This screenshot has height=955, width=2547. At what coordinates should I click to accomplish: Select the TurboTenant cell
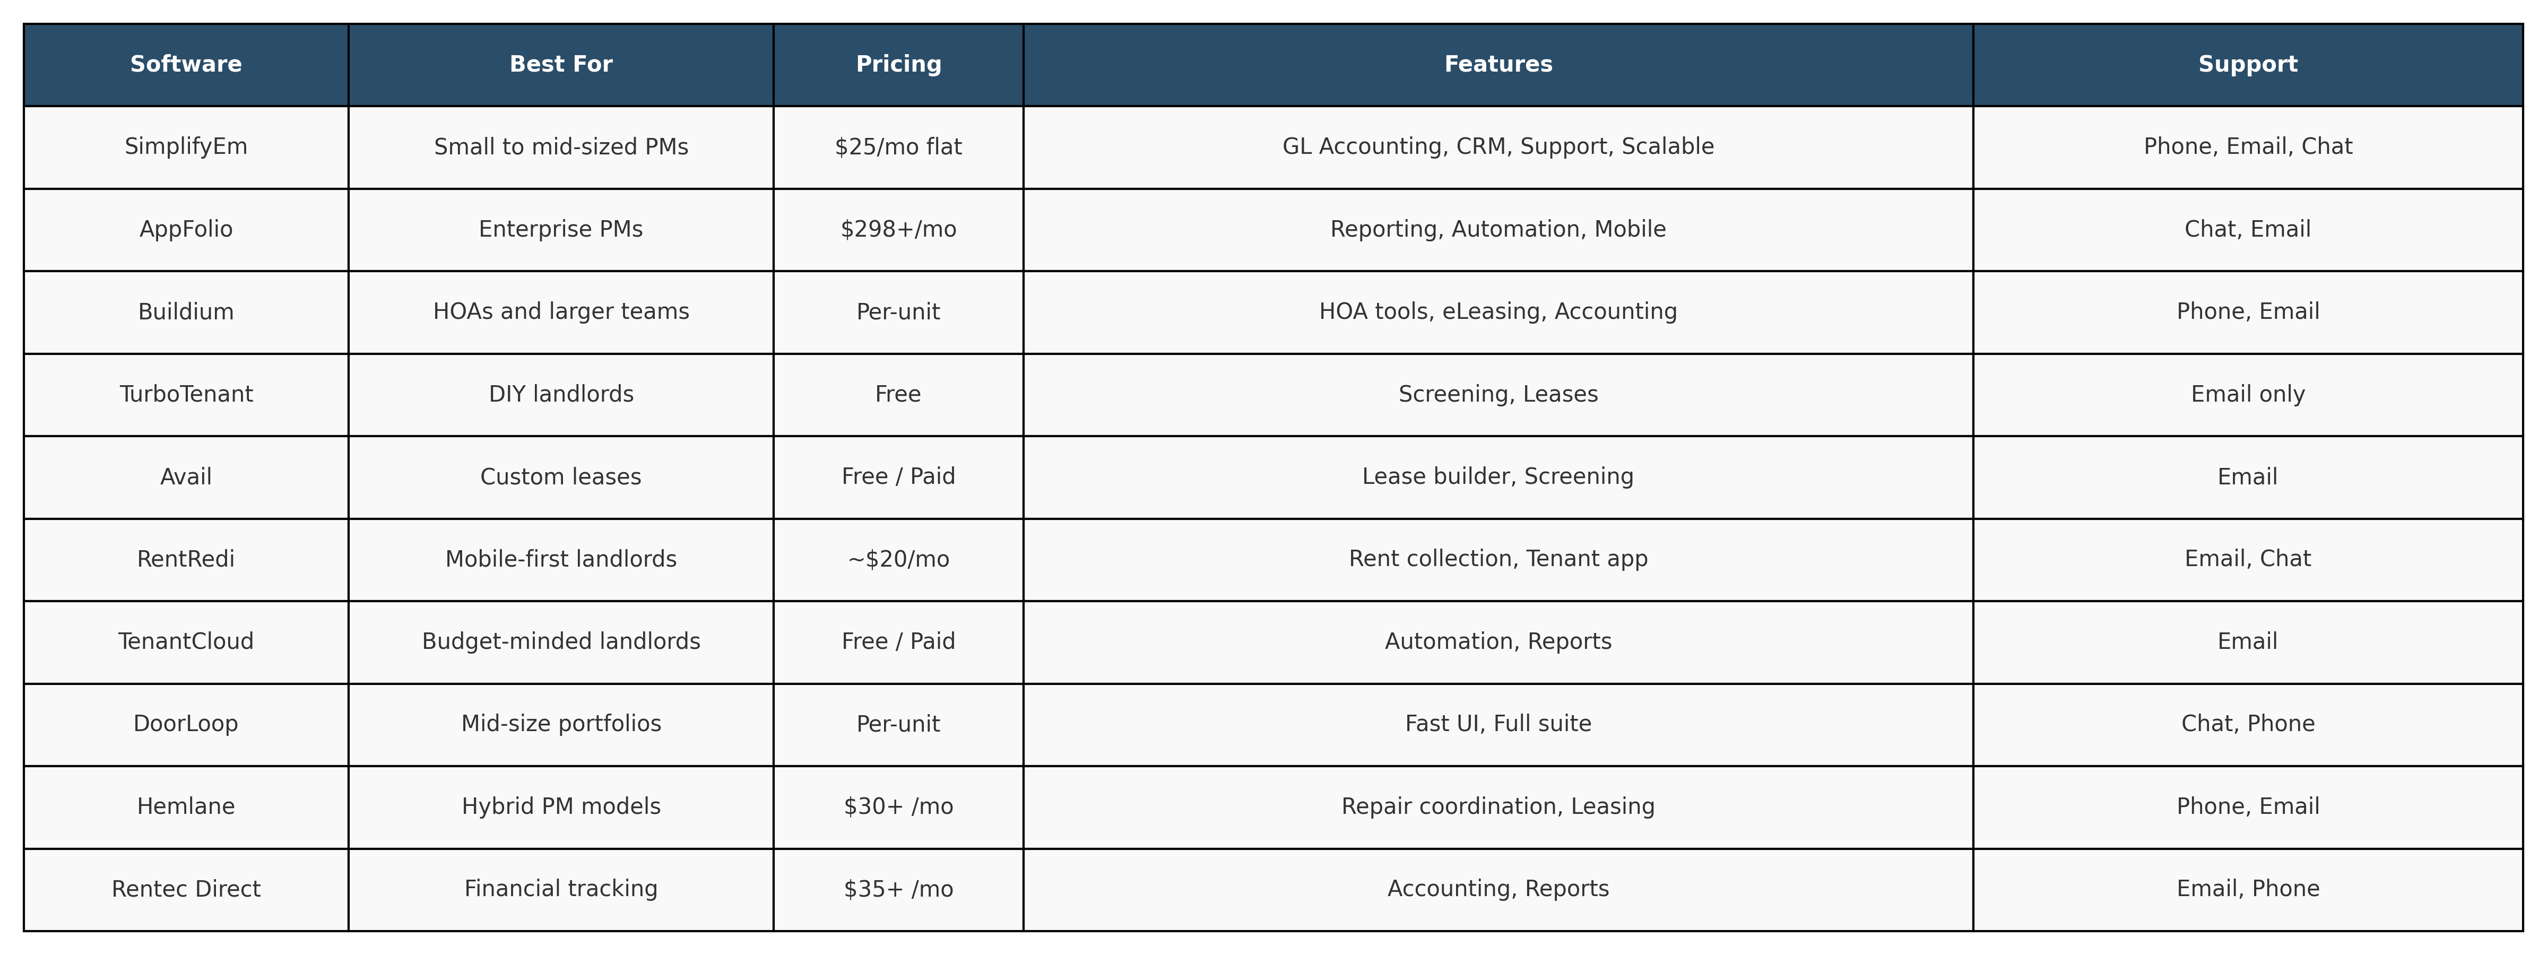[186, 394]
